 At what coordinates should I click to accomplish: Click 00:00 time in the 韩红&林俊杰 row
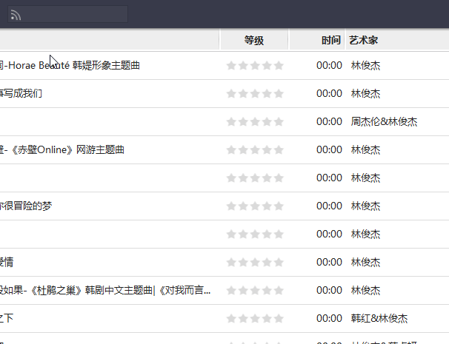click(329, 319)
